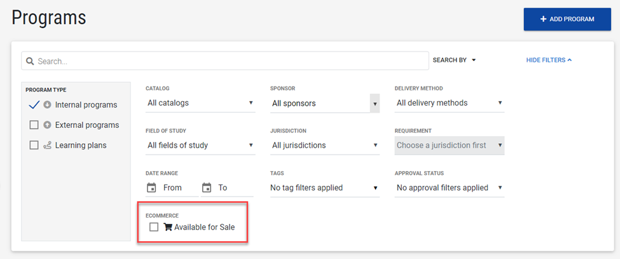Screen dimensions: 620x259
Task: Open the To date calendar icon
Action: pos(207,188)
